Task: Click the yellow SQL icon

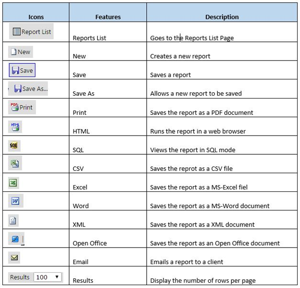Action: (x=14, y=146)
